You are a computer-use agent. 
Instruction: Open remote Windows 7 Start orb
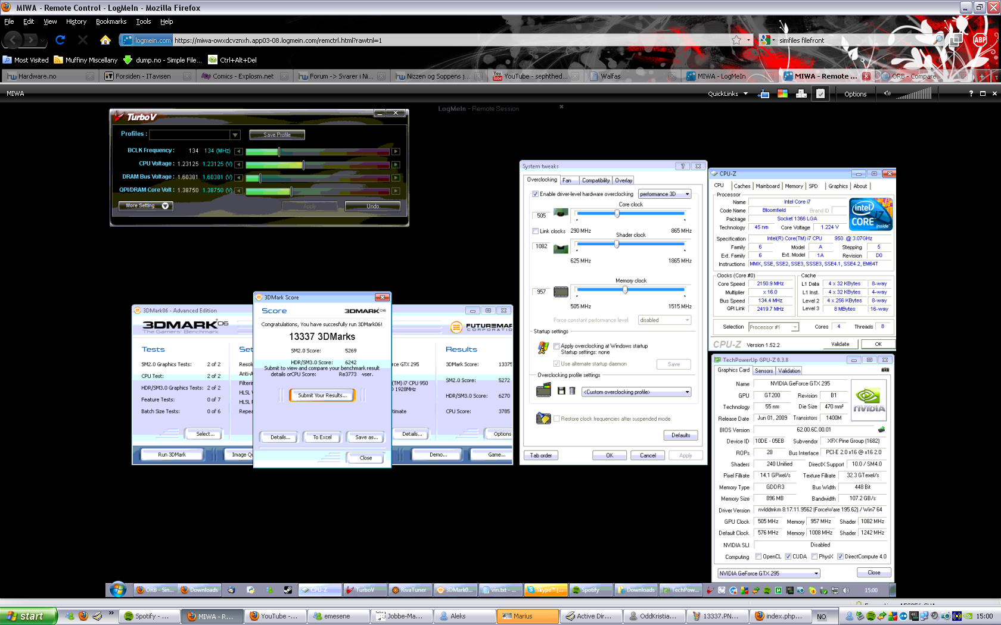point(118,589)
